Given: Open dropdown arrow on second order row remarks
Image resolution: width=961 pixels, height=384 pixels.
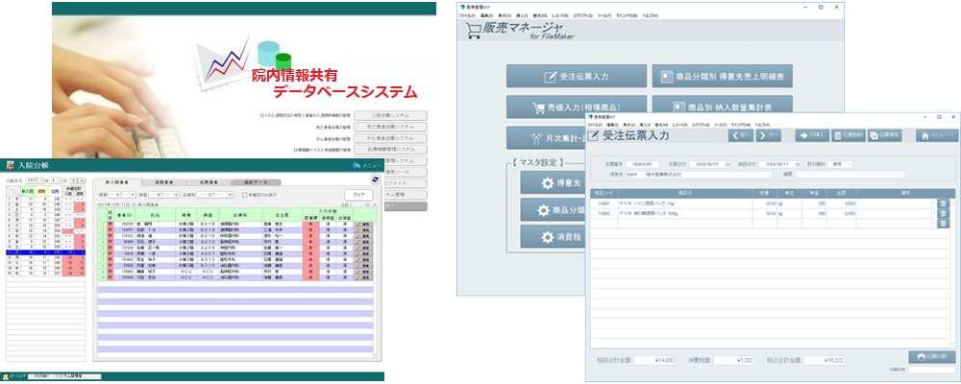Looking at the screenshot, I should 934,213.
